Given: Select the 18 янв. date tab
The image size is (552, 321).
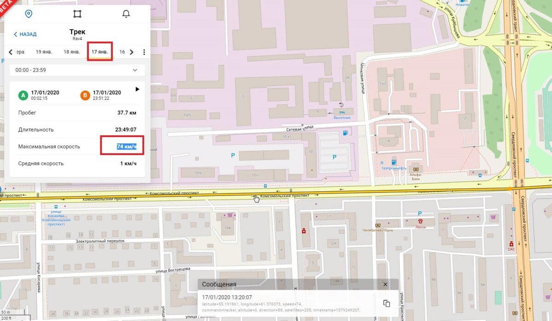Looking at the screenshot, I should pos(72,52).
